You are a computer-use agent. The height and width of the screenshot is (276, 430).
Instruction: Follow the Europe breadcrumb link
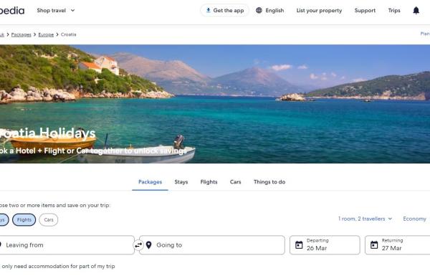click(46, 34)
